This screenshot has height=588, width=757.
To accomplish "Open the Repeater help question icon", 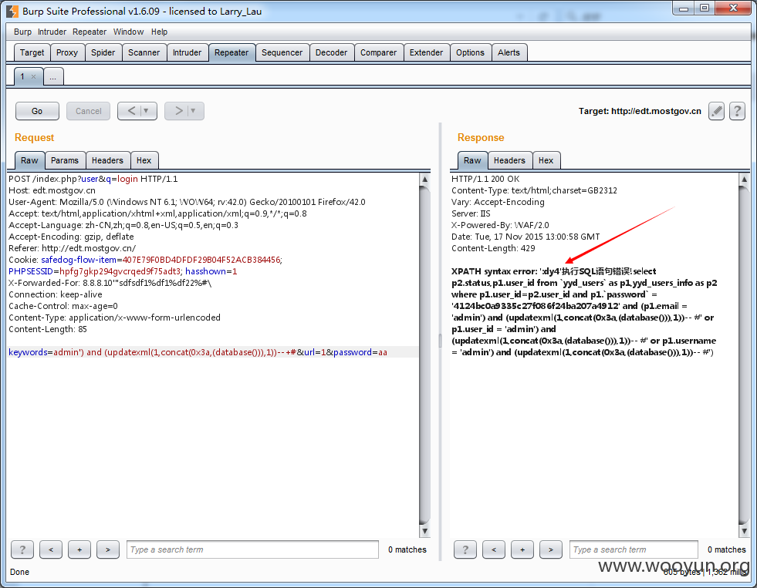I will click(737, 111).
